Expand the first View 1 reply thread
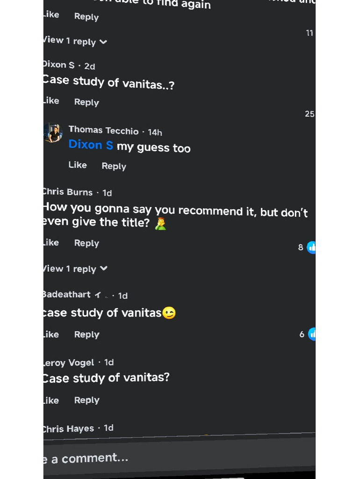Screen dimensions: 359x479 [x=76, y=42]
